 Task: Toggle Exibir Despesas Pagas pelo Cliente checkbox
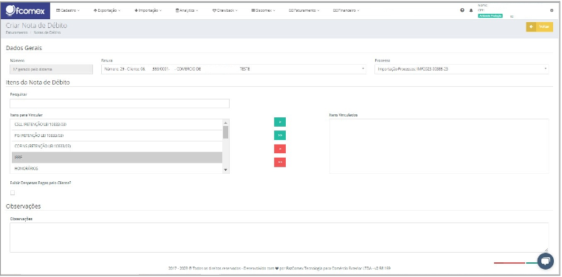coord(13,193)
